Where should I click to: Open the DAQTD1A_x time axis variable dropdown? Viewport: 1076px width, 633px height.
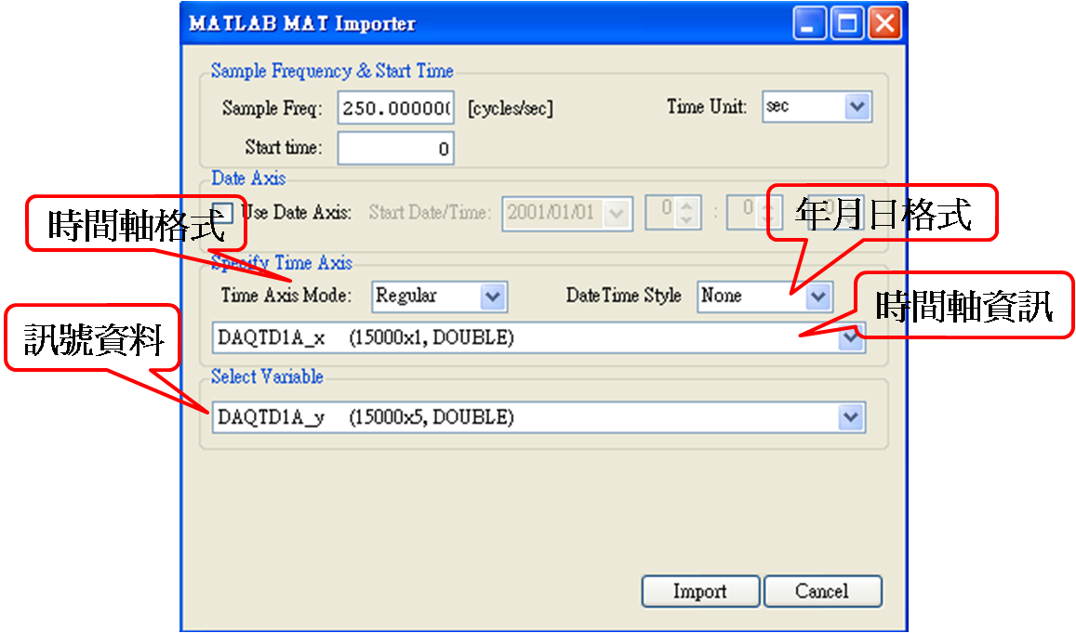(x=850, y=339)
